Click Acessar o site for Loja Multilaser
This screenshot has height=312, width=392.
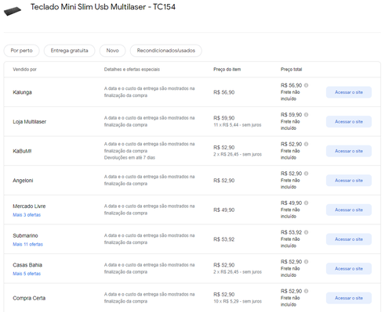tap(349, 122)
